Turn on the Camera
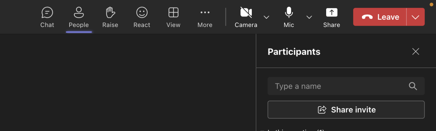436x131 pixels. tap(246, 17)
